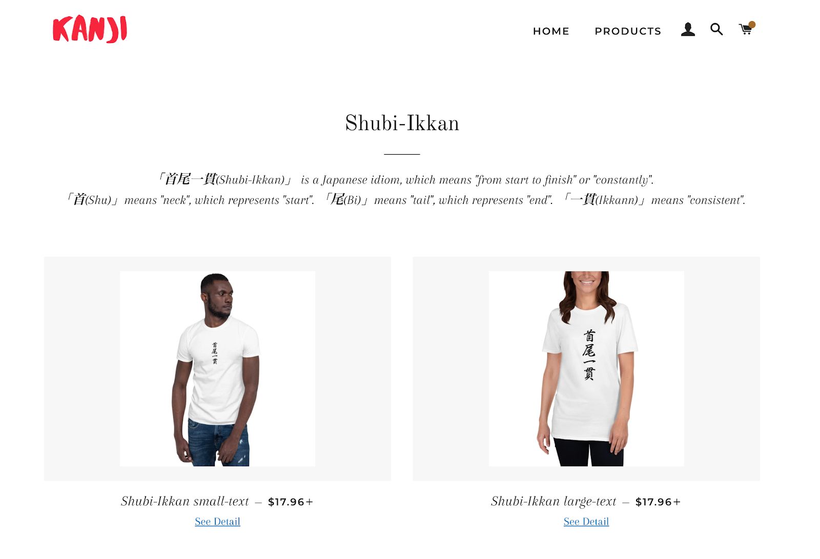Click the description line explaining Shu and Bi
The width and height of the screenshot is (820, 559).
(x=405, y=200)
